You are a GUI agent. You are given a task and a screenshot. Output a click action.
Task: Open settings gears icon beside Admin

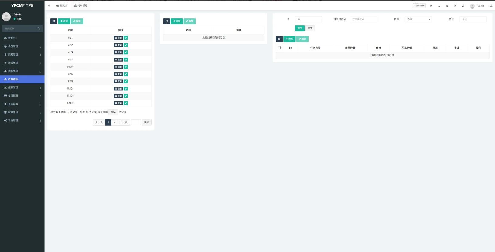tap(491, 6)
